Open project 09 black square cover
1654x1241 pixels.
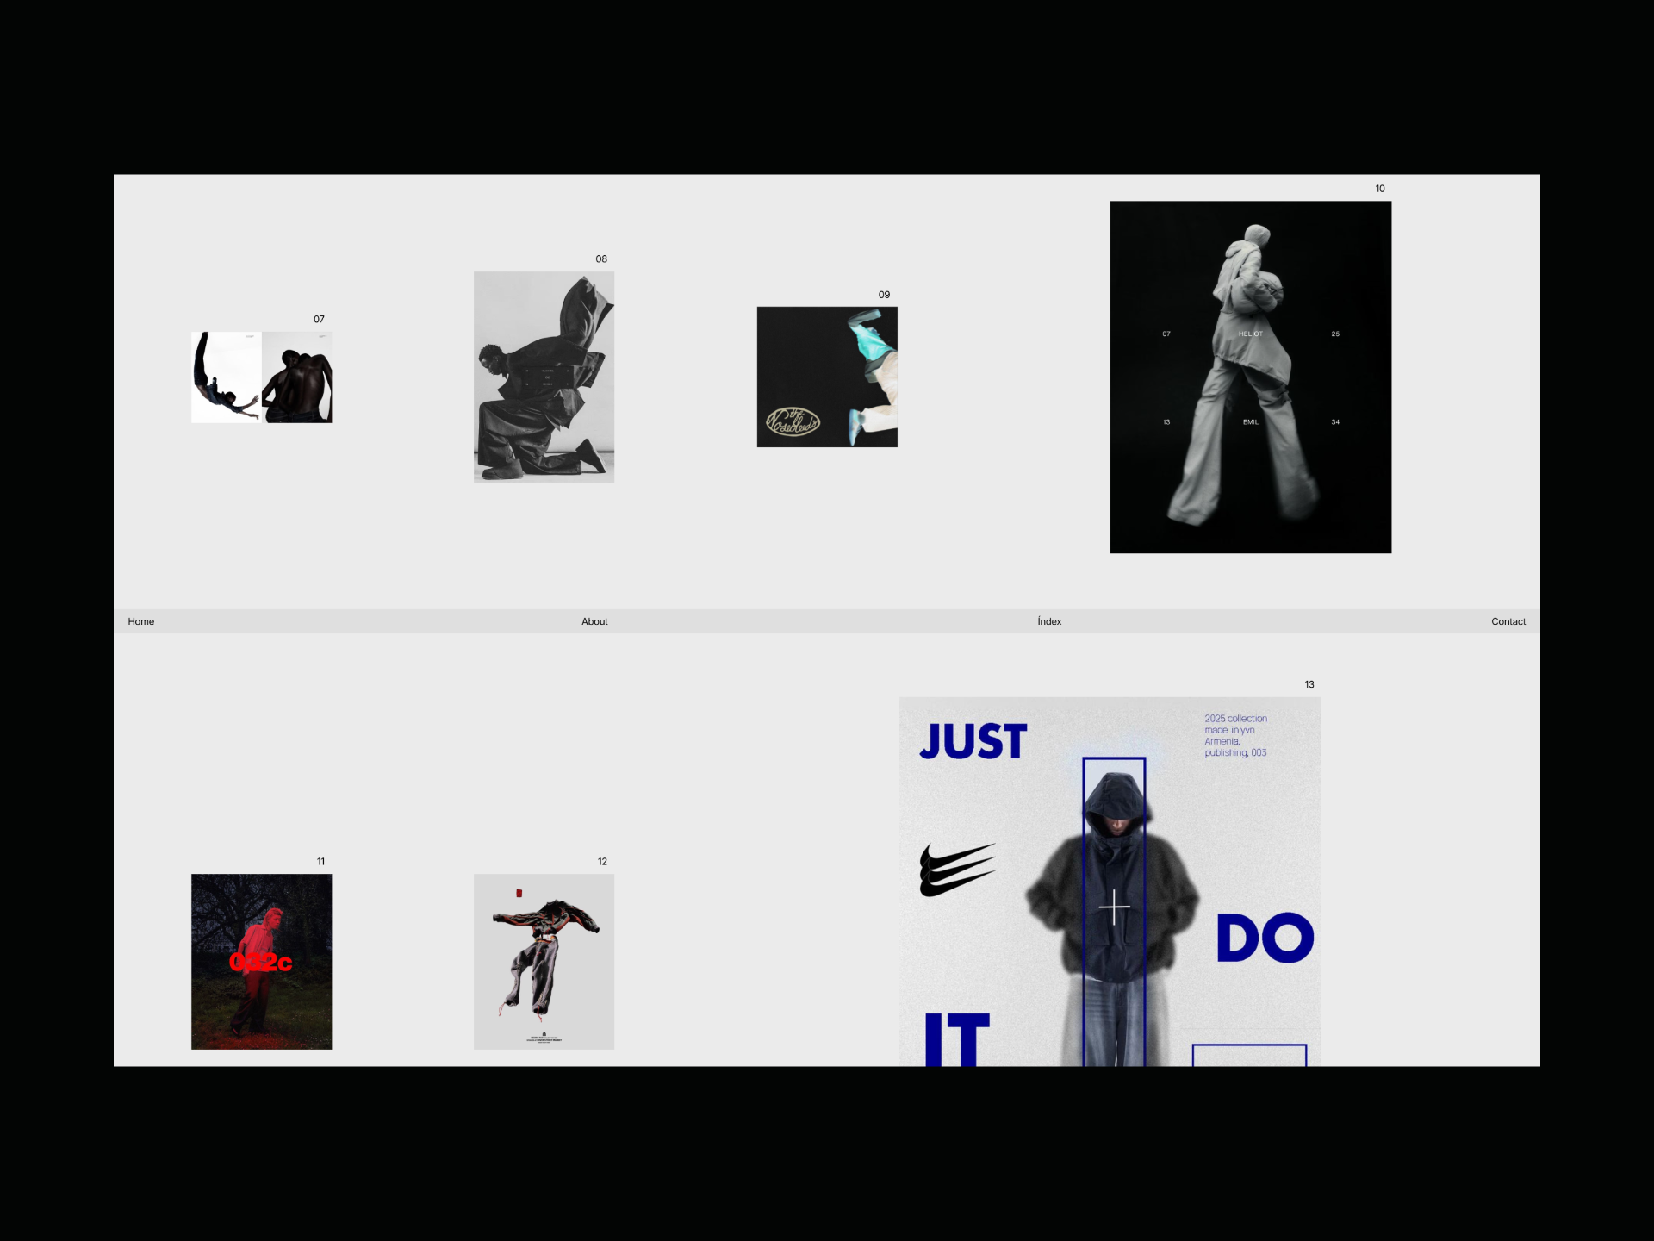point(827,377)
